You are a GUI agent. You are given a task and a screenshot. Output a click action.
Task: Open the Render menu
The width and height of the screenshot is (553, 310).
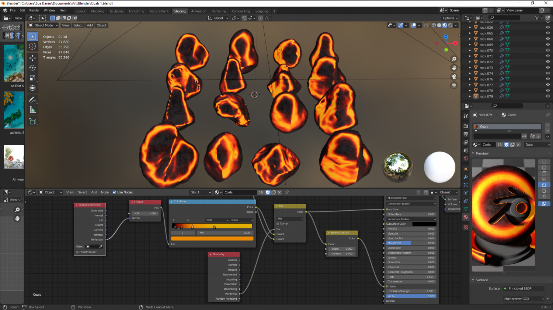(34, 10)
